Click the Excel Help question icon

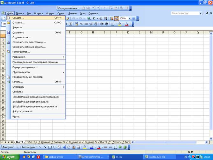133,18
